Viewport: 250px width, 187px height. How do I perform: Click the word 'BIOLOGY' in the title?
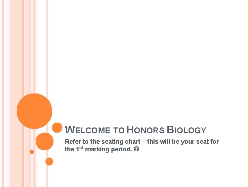click(187, 131)
